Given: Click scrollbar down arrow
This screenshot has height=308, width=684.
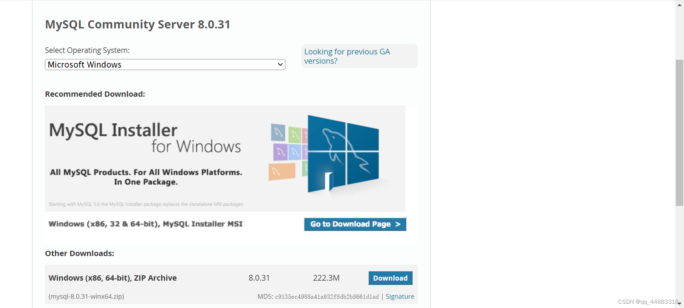Looking at the screenshot, I should coord(679,303).
